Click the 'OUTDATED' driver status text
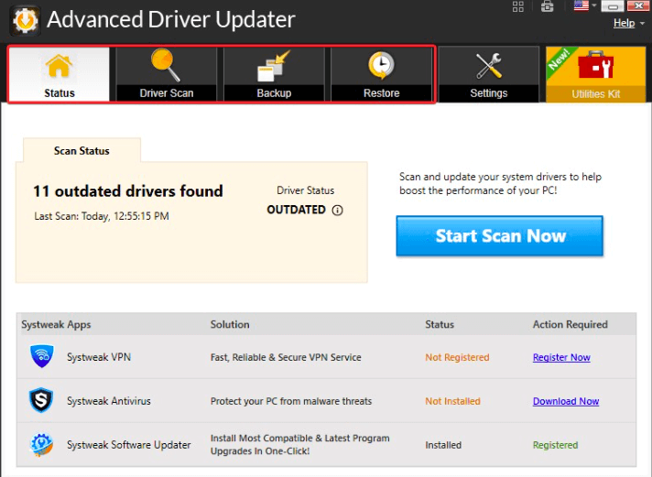Image resolution: width=652 pixels, height=477 pixels. click(296, 210)
